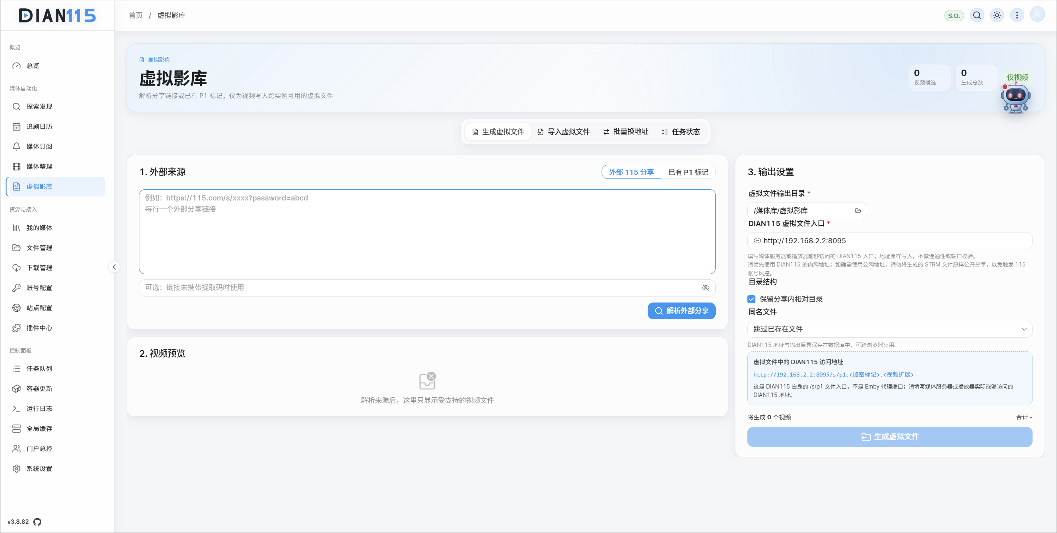The image size is (1057, 533).
Task: Switch to 生成虚拟文件 tab
Action: [x=498, y=132]
